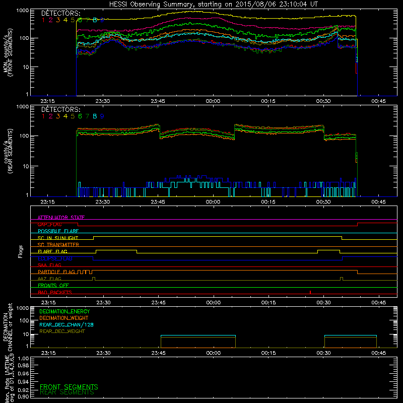Screen dimensions: 403x403
Task: Click the ECLIPSE_FLAG label
Action: coord(55,258)
